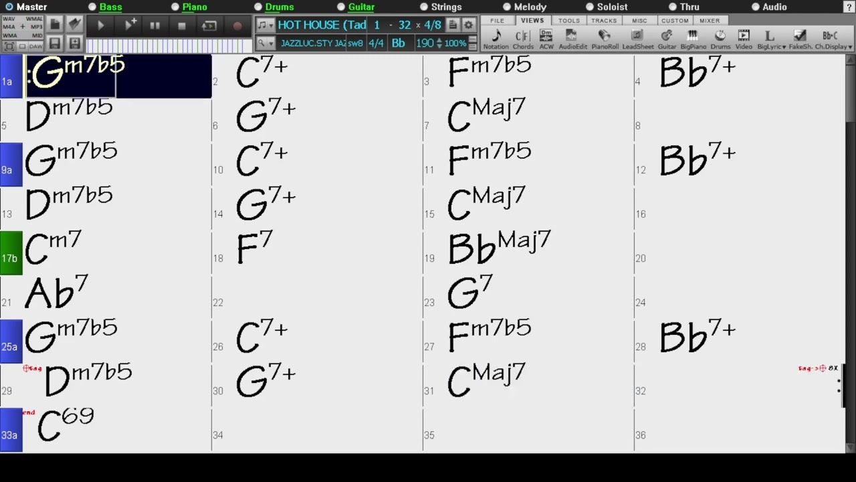This screenshot has width=856, height=482.
Task: Open the Guitar fretboard window
Action: click(x=667, y=39)
